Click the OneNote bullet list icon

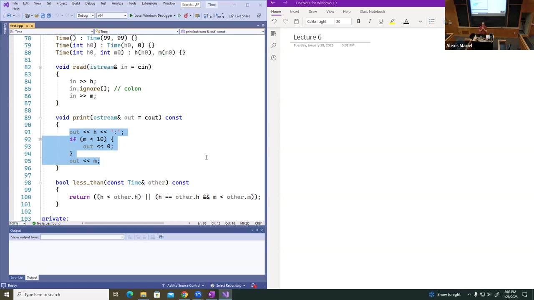tap(432, 21)
